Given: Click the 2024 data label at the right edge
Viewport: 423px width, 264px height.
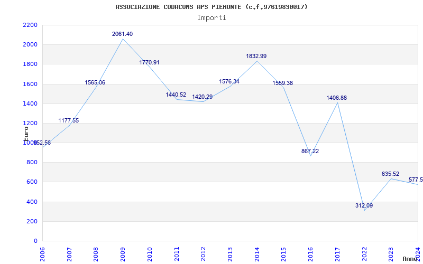Looking at the screenshot, I should tap(416, 180).
